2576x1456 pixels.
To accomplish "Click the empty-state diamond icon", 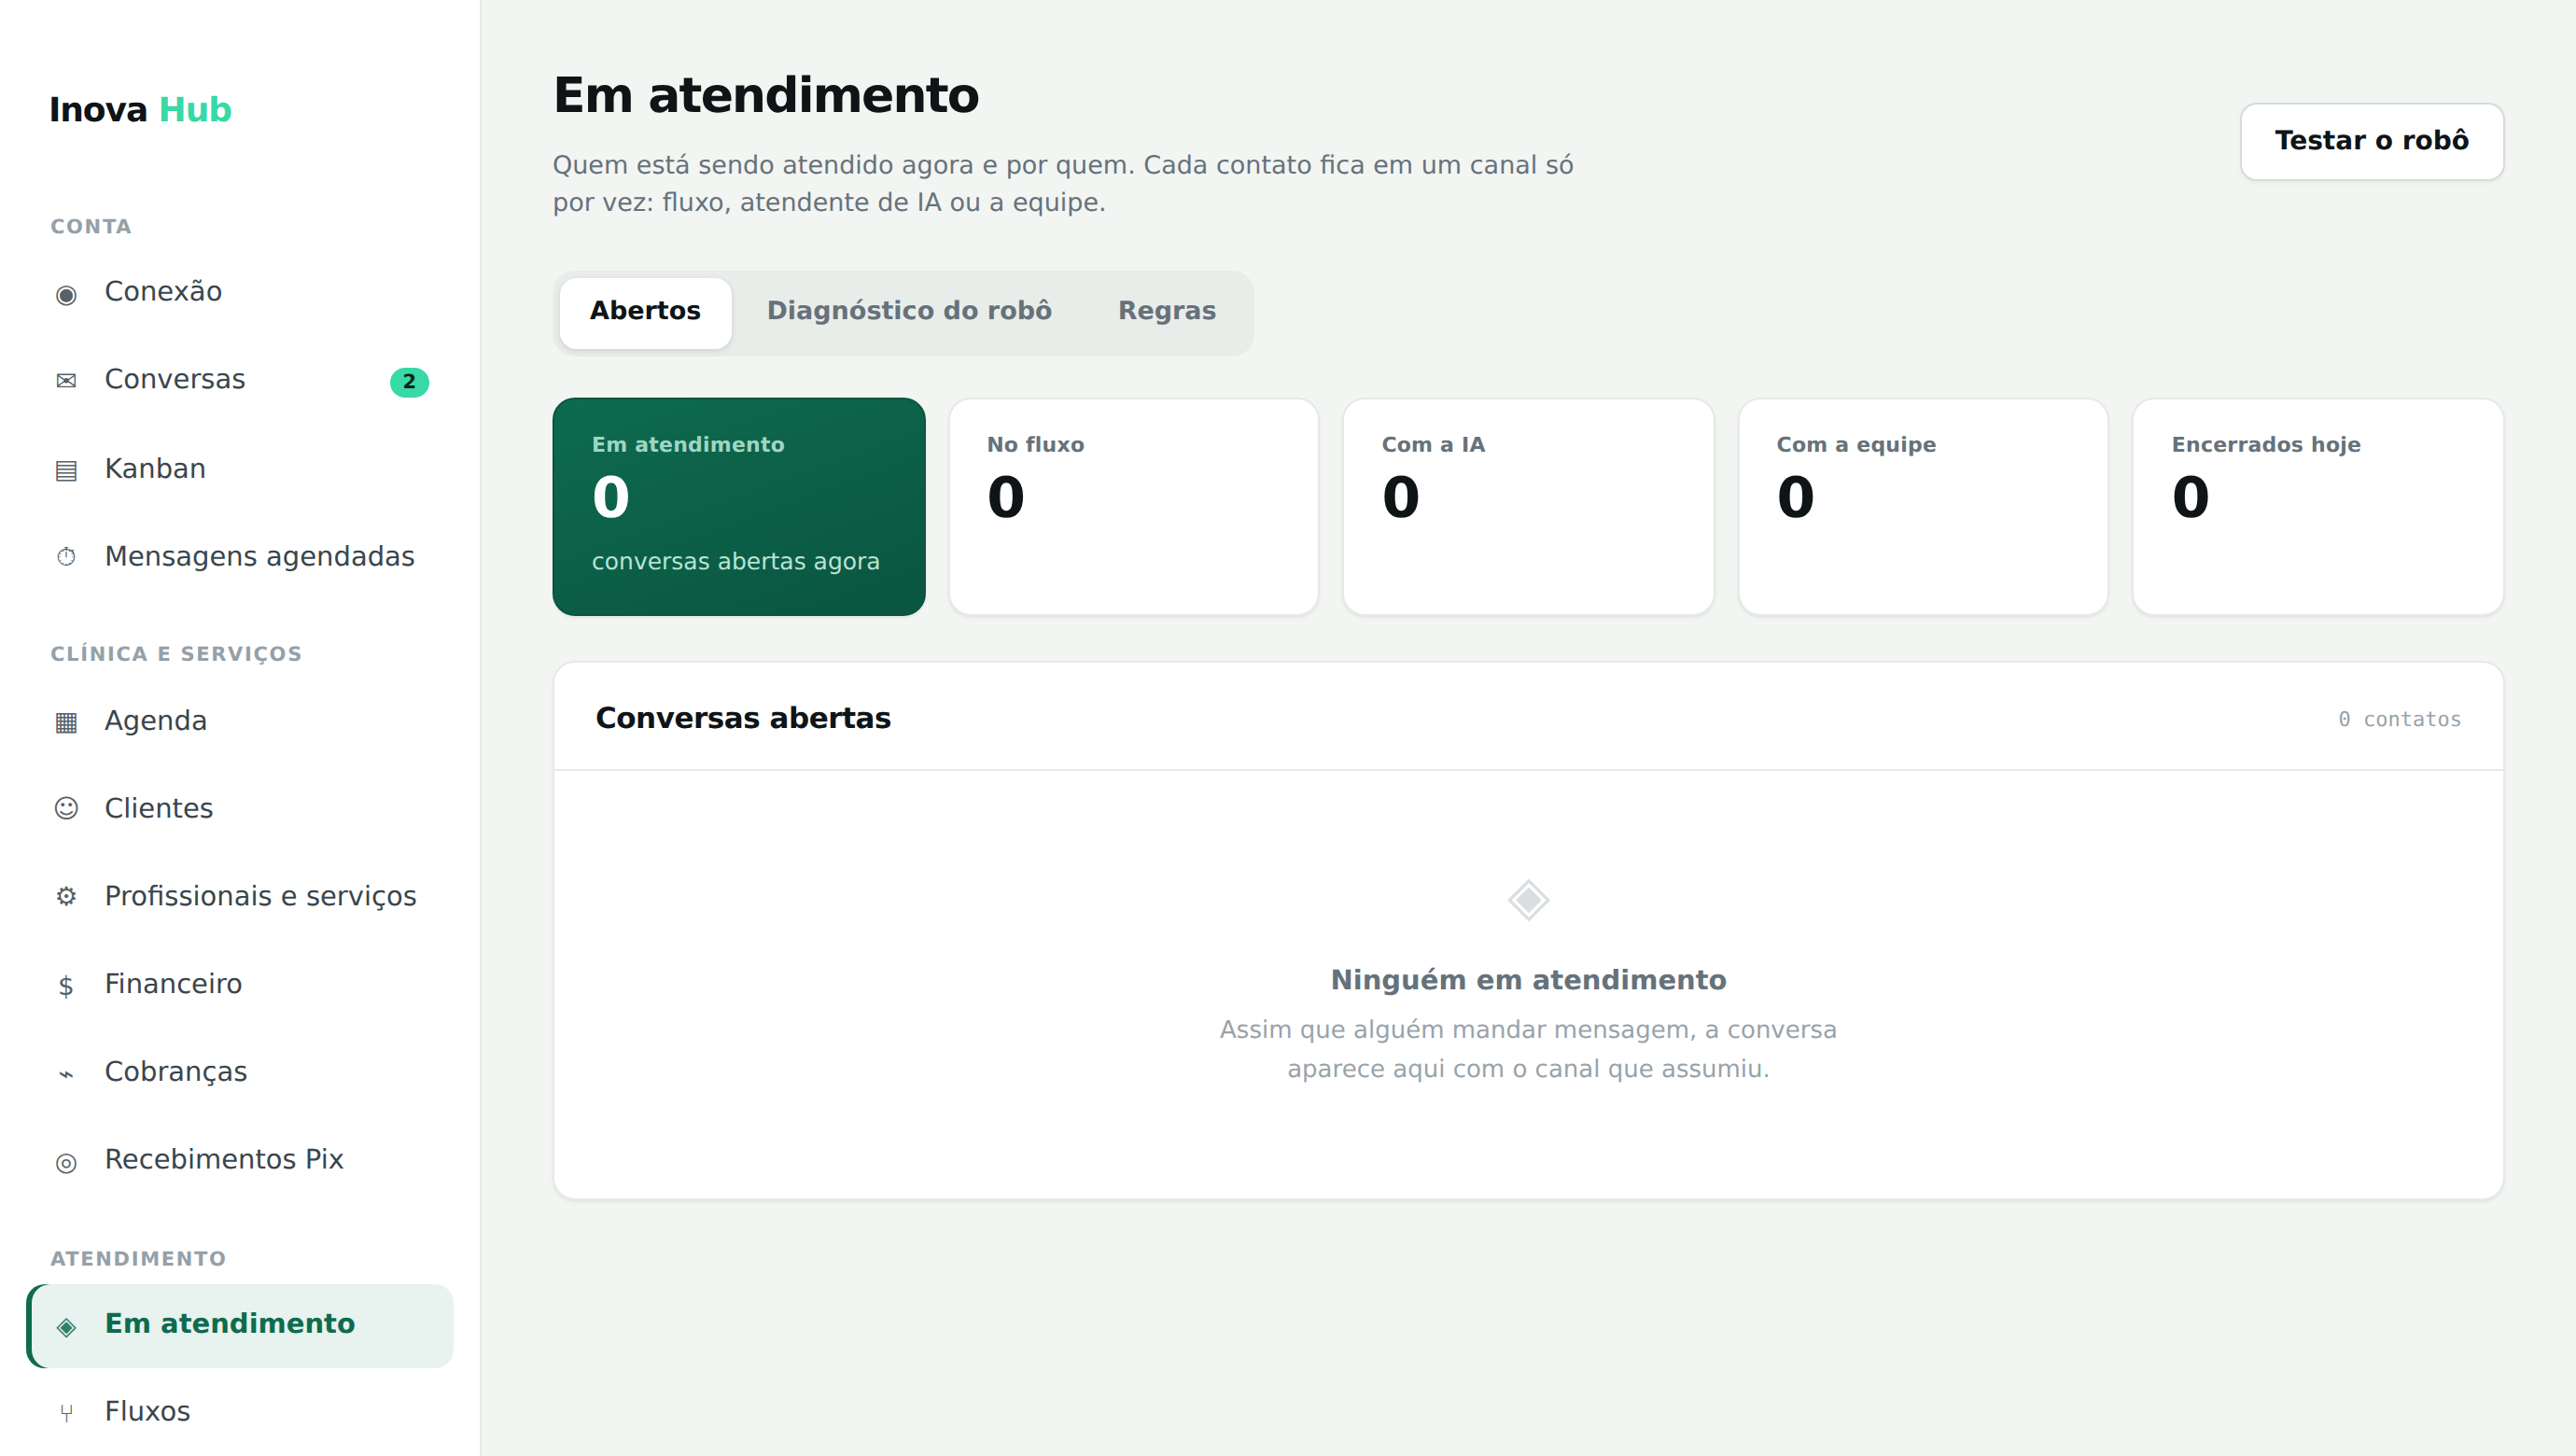I will 1528,900.
